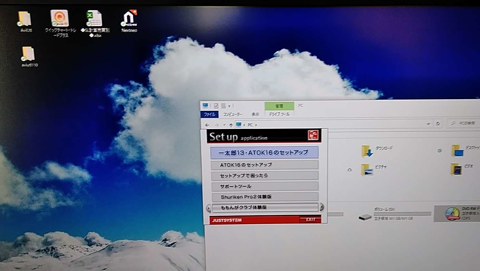Image resolution: width=480 pixels, height=271 pixels.
Task: Click the PCの検索 search box
Action: (464, 123)
